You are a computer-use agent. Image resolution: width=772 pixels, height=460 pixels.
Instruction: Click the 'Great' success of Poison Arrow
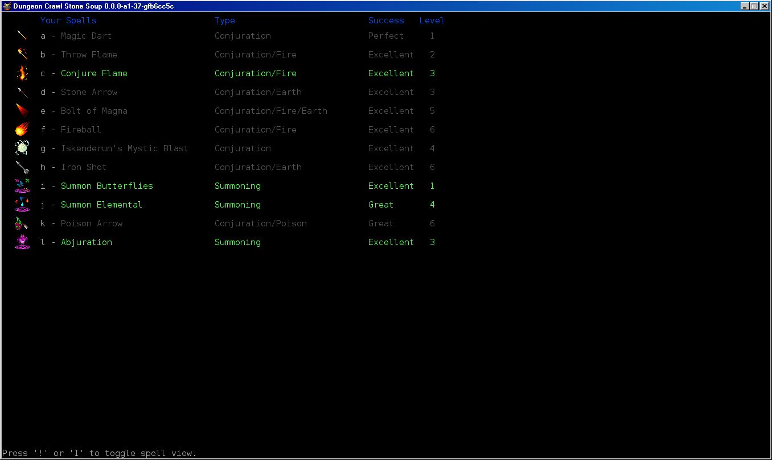click(381, 223)
